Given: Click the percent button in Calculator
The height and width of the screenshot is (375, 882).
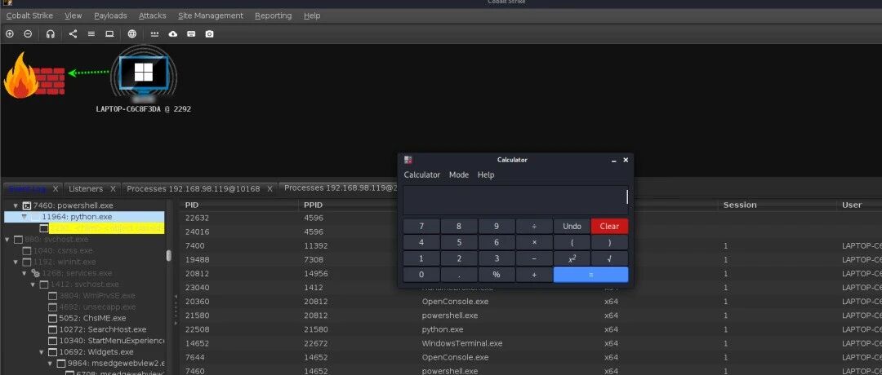Looking at the screenshot, I should [497, 275].
